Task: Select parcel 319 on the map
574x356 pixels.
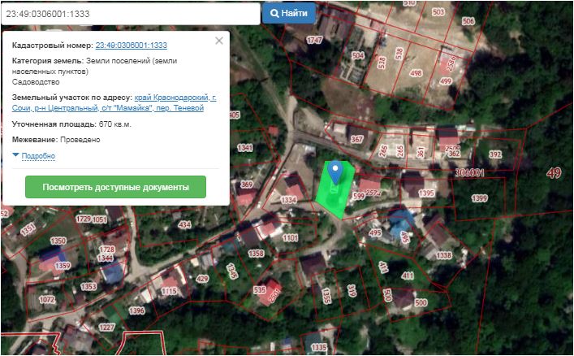Action: pos(352,291)
